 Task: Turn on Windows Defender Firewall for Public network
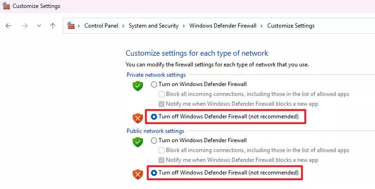(154, 140)
